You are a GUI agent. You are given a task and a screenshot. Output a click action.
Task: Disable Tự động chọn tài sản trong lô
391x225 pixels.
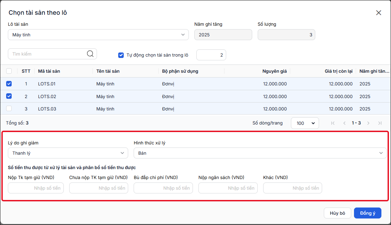(121, 55)
